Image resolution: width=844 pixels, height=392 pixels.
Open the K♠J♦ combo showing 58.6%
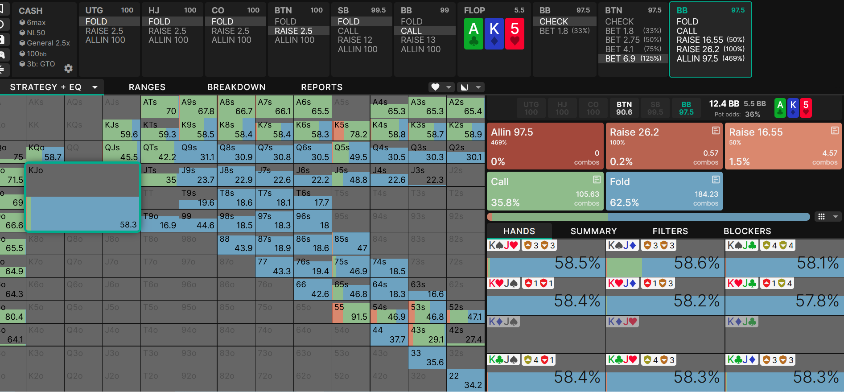pyautogui.click(x=665, y=258)
